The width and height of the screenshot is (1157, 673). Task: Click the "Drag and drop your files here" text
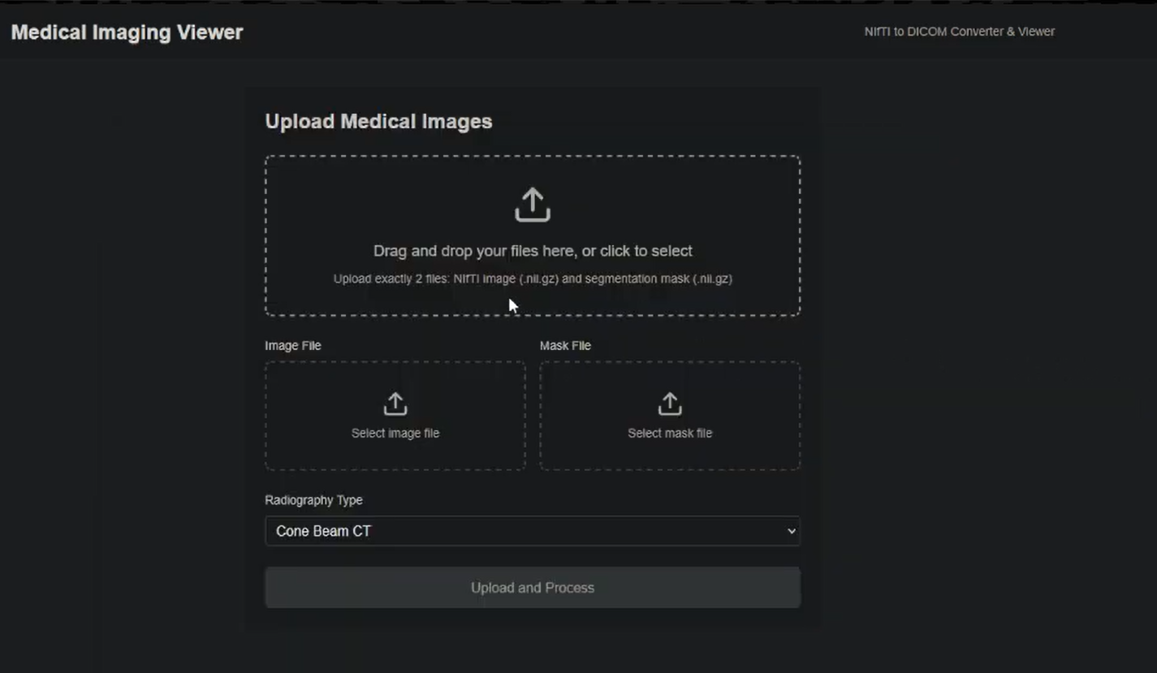(x=532, y=251)
